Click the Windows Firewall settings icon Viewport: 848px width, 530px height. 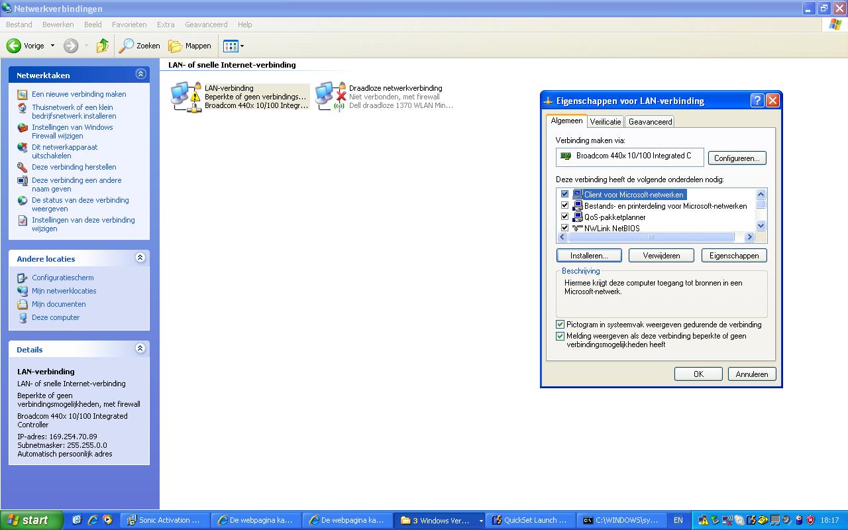[x=23, y=128]
